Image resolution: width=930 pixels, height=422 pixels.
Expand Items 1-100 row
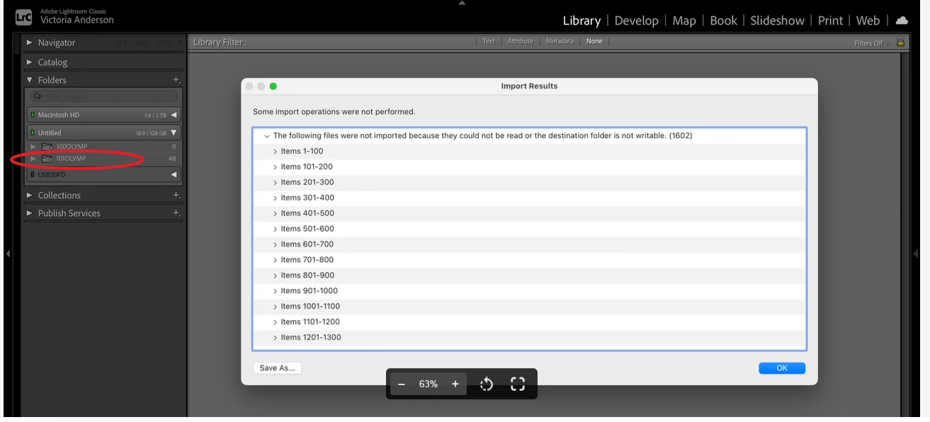pos(276,152)
